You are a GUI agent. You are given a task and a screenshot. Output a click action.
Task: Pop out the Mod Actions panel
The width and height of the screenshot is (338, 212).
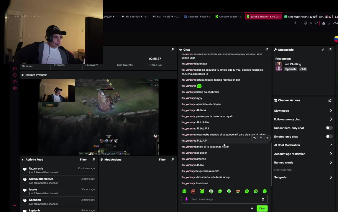tap(172, 160)
